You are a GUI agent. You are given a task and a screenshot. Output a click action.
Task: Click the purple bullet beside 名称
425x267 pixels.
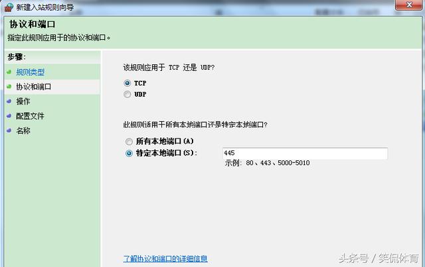click(9, 131)
